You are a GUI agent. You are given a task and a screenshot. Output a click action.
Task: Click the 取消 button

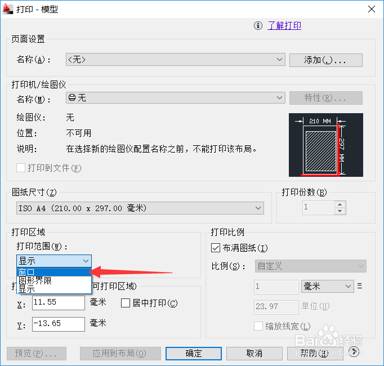254,354
